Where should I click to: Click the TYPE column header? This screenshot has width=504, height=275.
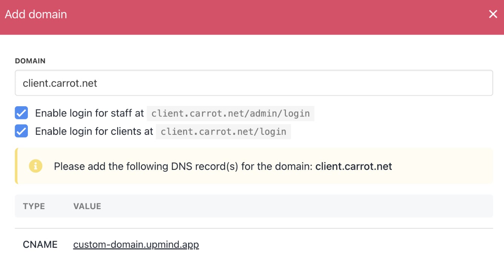34,206
